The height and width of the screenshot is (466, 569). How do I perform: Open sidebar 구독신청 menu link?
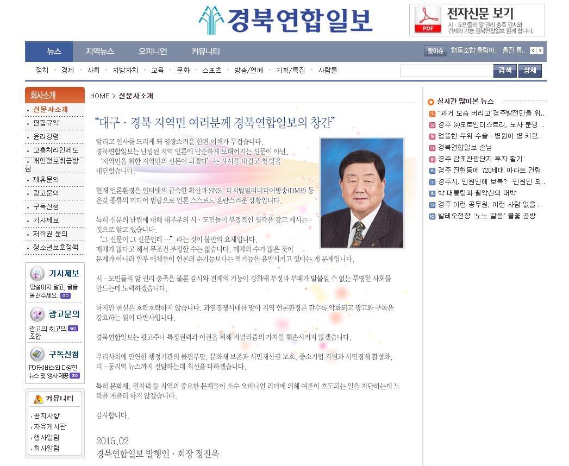tap(46, 207)
